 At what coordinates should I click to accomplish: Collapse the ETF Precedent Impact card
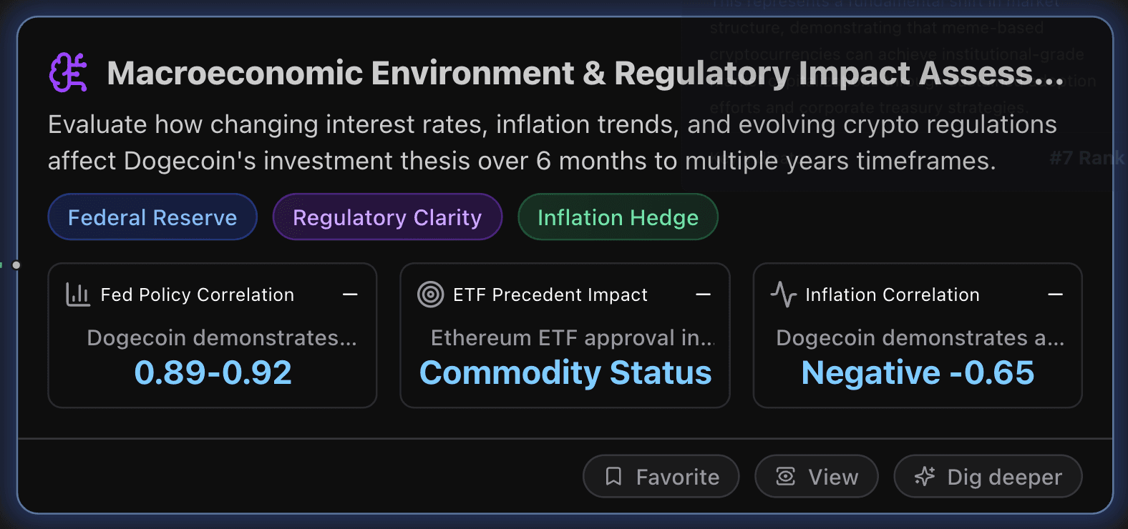pos(703,294)
